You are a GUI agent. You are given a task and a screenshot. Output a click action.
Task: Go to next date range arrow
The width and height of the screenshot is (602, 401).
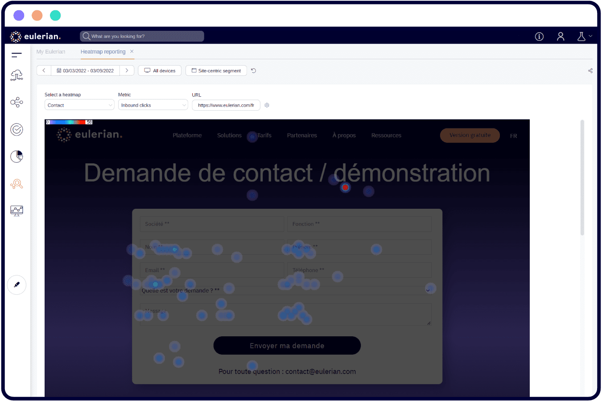coord(127,70)
